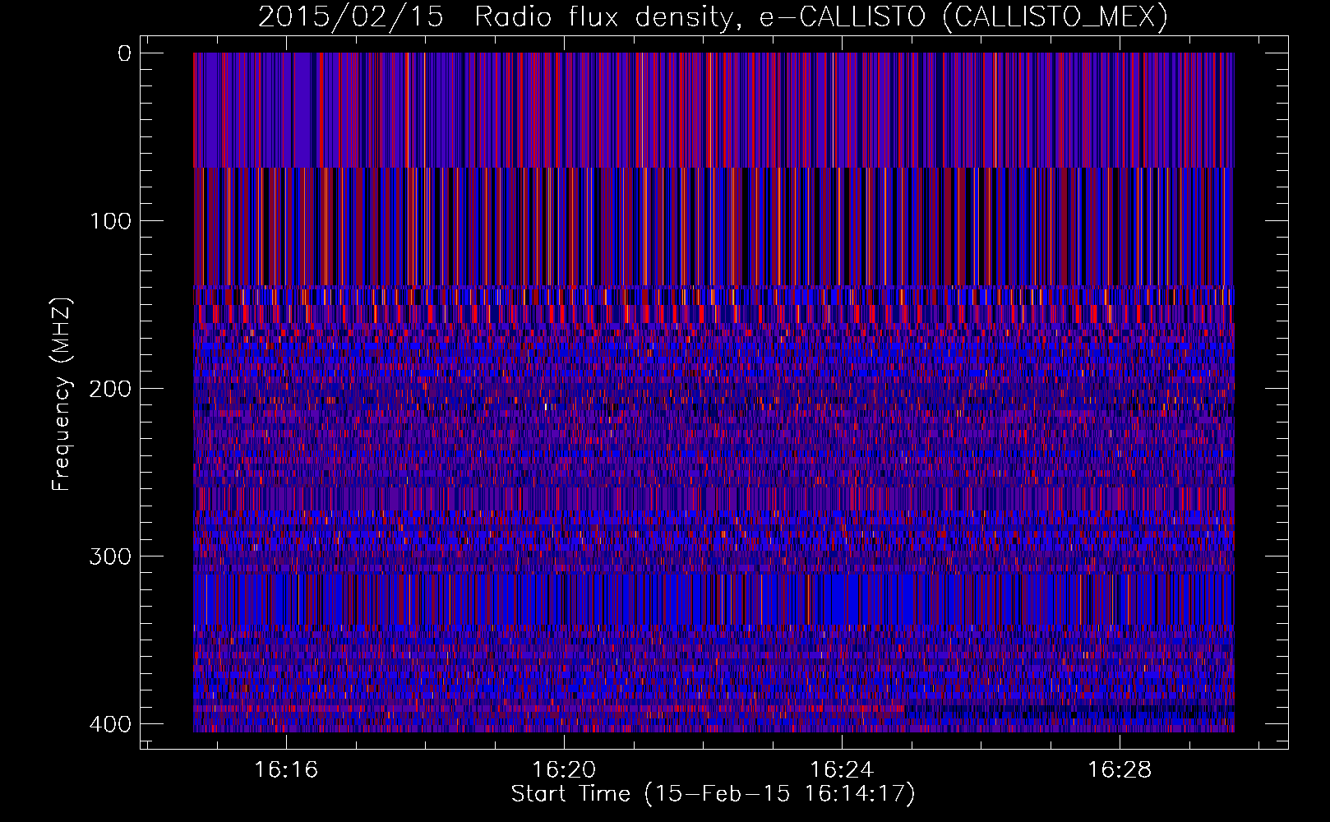
Task: Click the 100 frequency tick label
Action: tap(110, 221)
